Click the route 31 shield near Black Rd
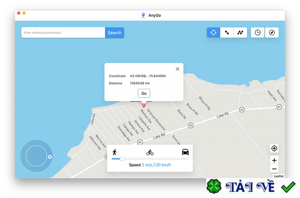300x198 pixels. click(190, 126)
